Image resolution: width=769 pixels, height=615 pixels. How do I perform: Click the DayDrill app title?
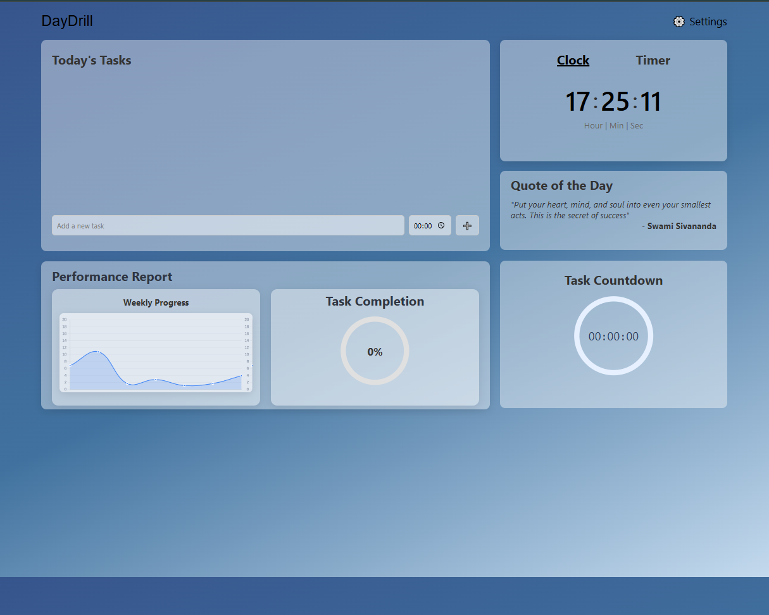(x=67, y=21)
